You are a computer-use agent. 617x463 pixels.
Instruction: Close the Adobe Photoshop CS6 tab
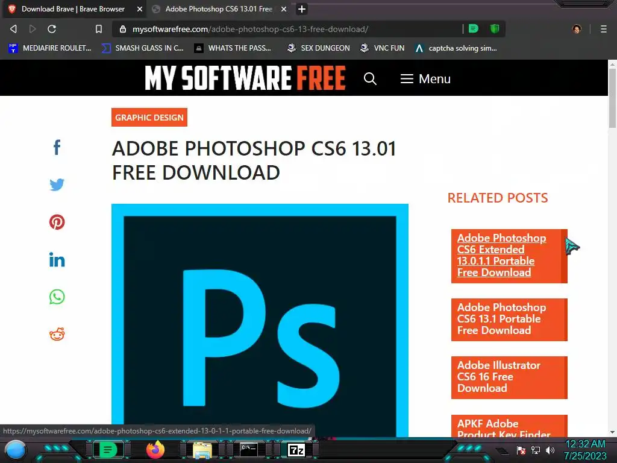[284, 9]
